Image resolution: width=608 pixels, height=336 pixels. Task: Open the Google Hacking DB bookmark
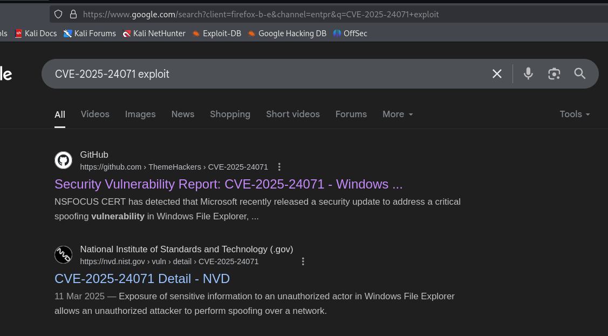(287, 33)
